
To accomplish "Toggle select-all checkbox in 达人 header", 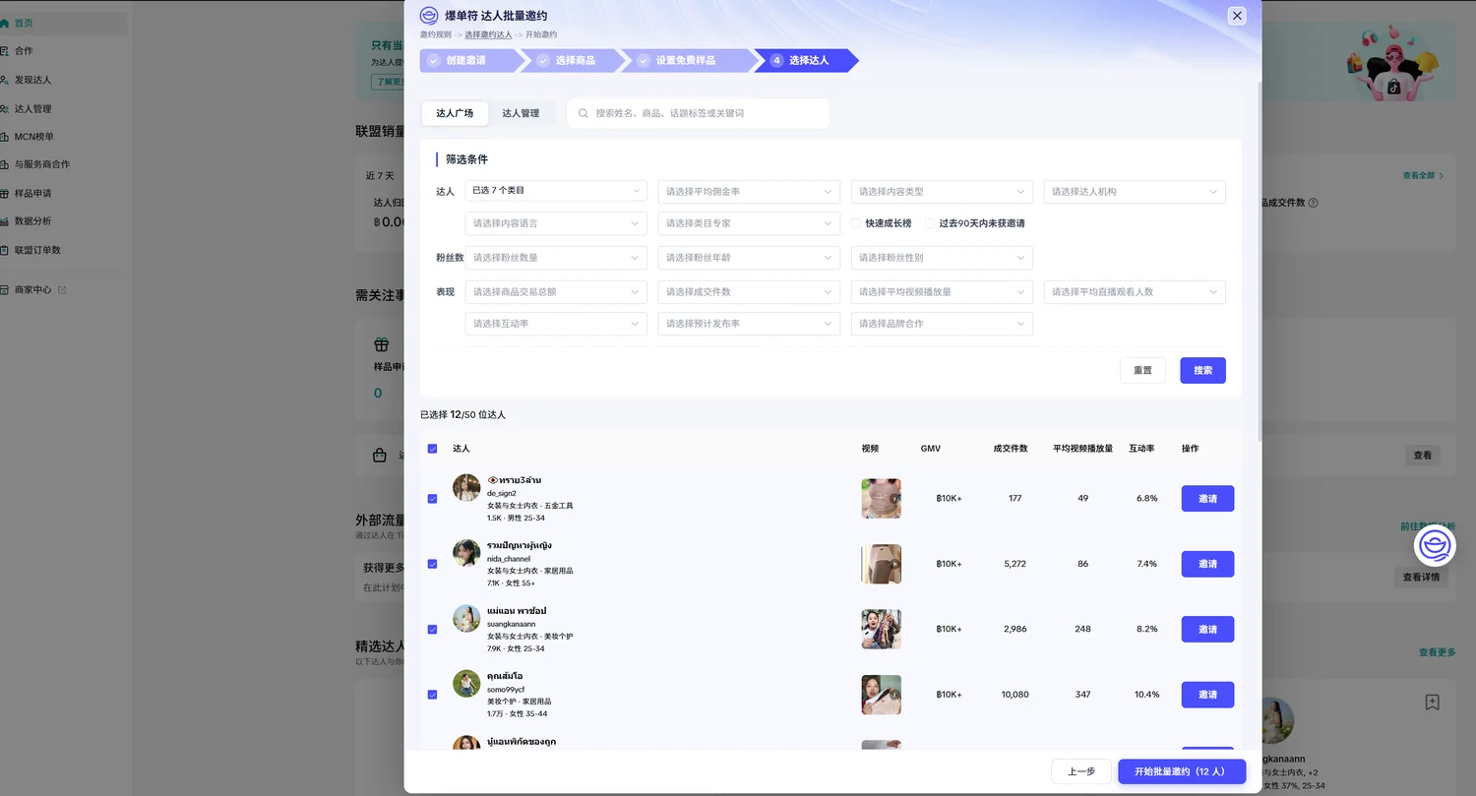I will [432, 449].
